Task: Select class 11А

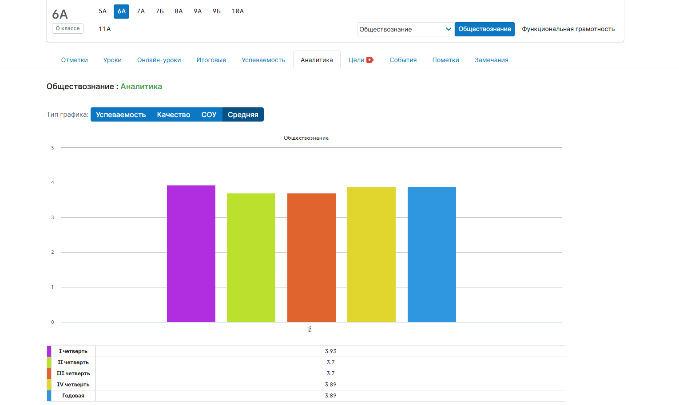Action: coord(105,29)
